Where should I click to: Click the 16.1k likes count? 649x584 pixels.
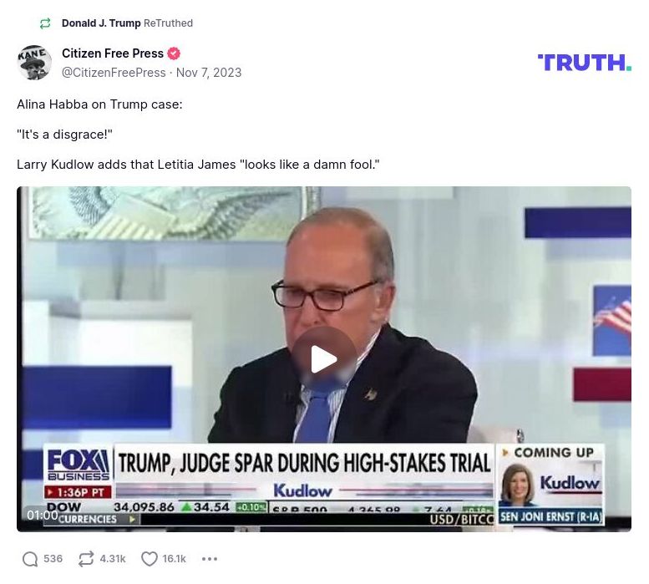[x=175, y=559]
